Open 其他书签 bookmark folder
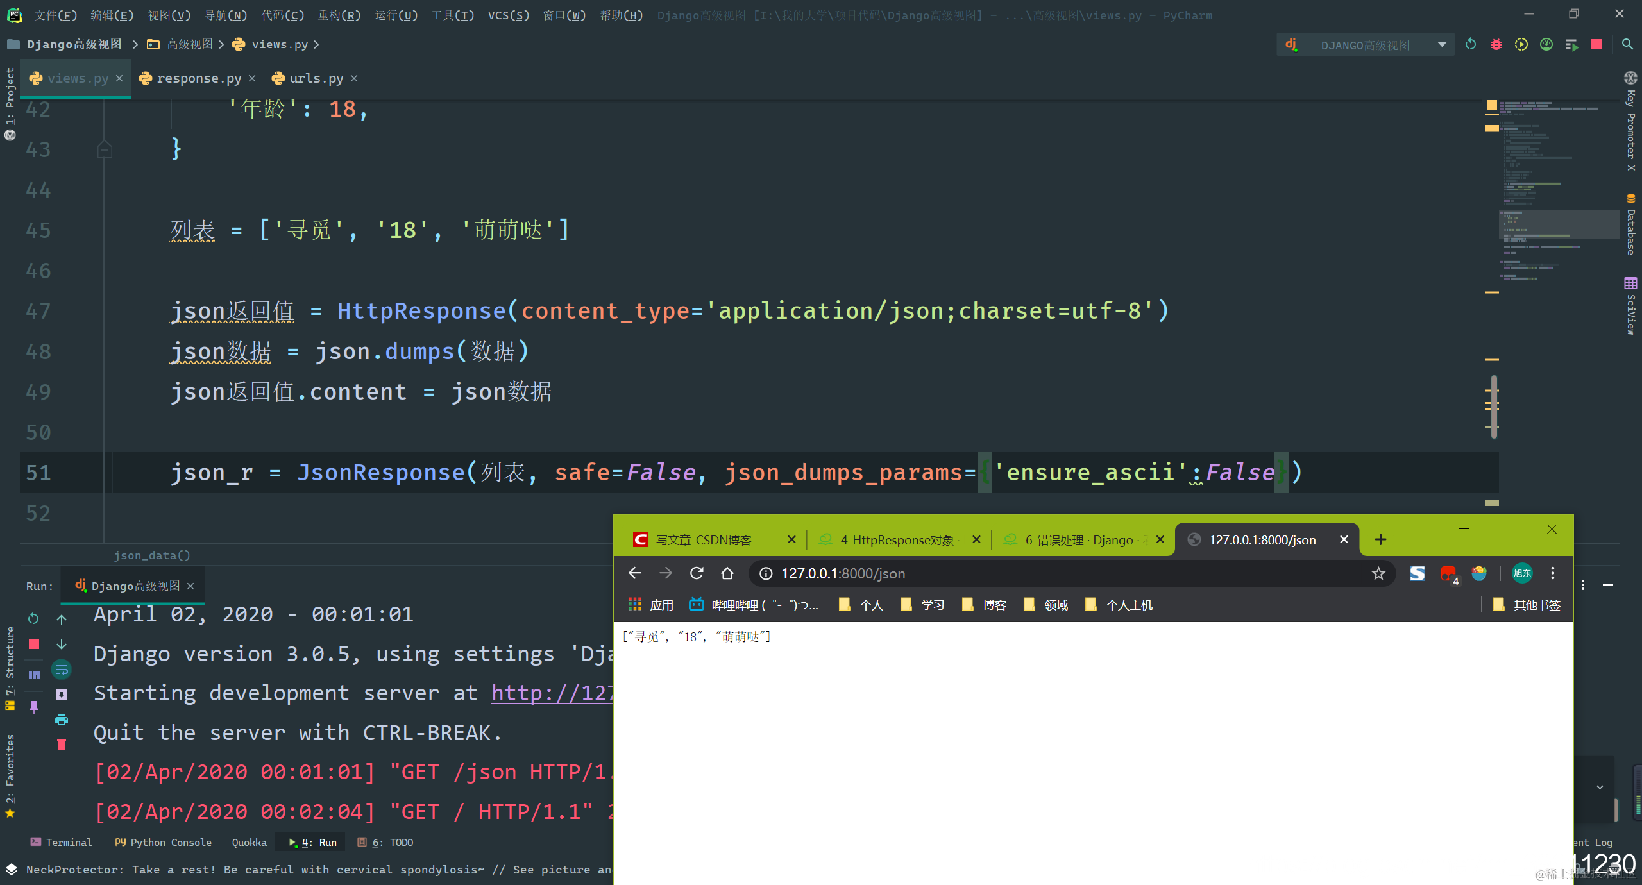This screenshot has width=1642, height=885. click(1527, 605)
